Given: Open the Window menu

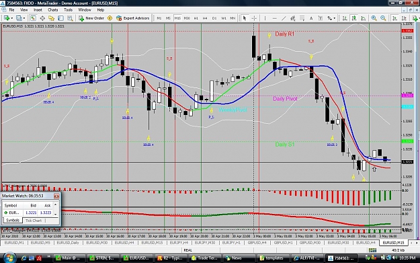Looking at the screenshot, I should coord(85,10).
